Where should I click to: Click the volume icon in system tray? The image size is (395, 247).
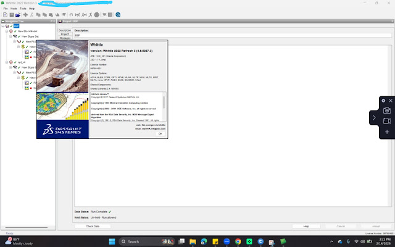tap(362, 241)
